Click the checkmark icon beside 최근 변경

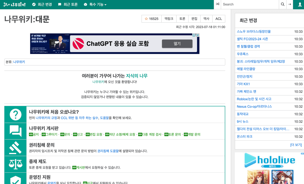[33, 4]
